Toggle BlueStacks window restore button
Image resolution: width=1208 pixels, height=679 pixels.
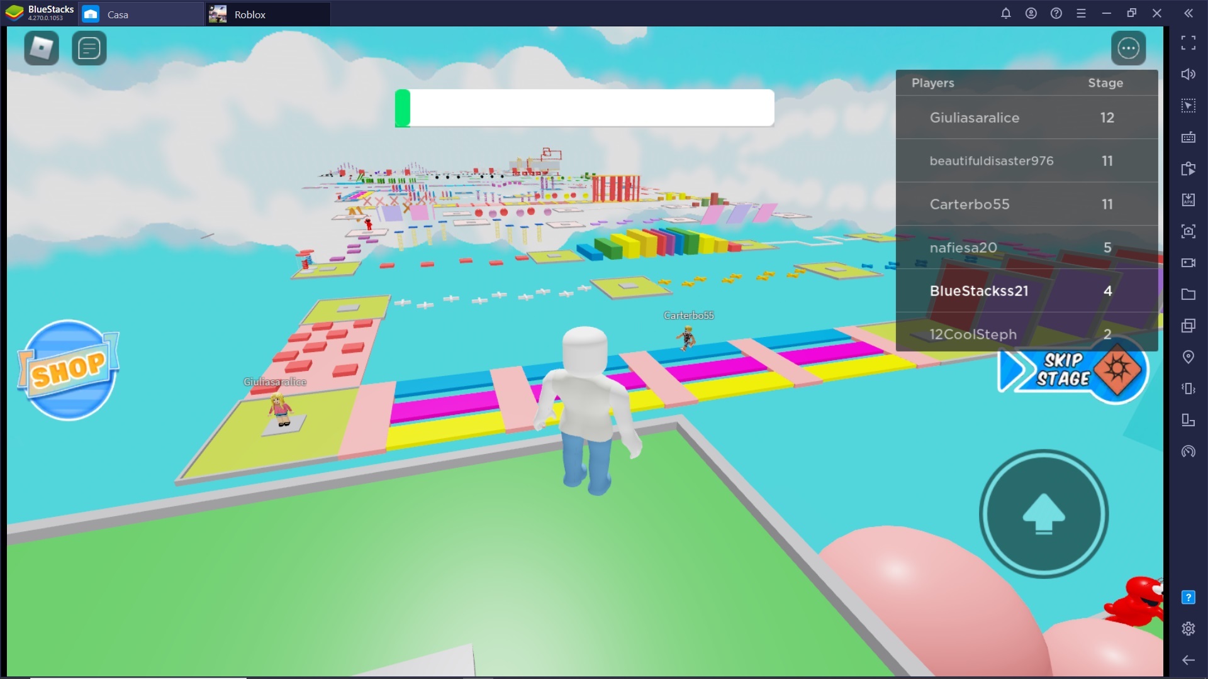(1132, 13)
